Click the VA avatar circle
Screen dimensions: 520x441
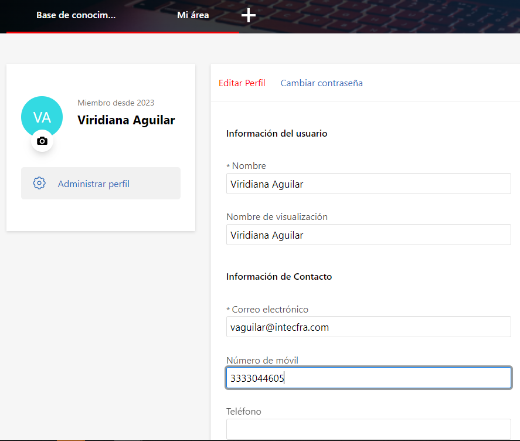pos(42,117)
